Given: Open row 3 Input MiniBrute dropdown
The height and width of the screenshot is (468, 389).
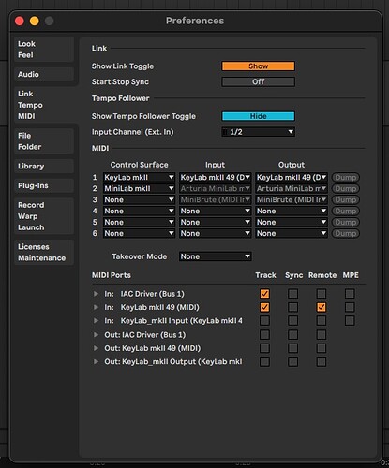Looking at the screenshot, I should point(216,199).
